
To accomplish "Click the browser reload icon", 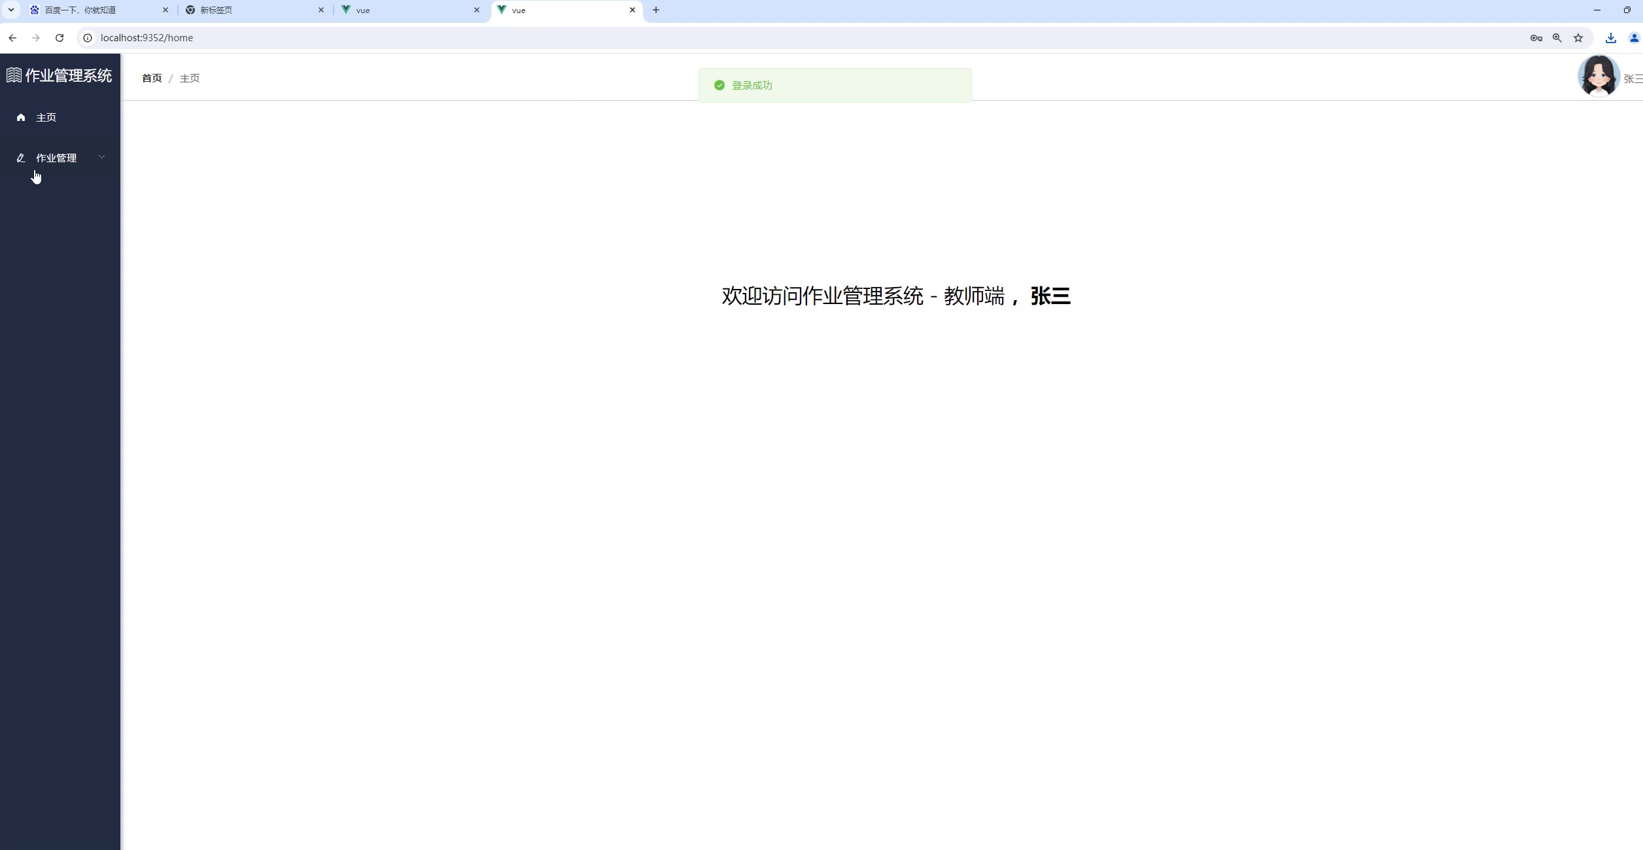I will coord(60,38).
